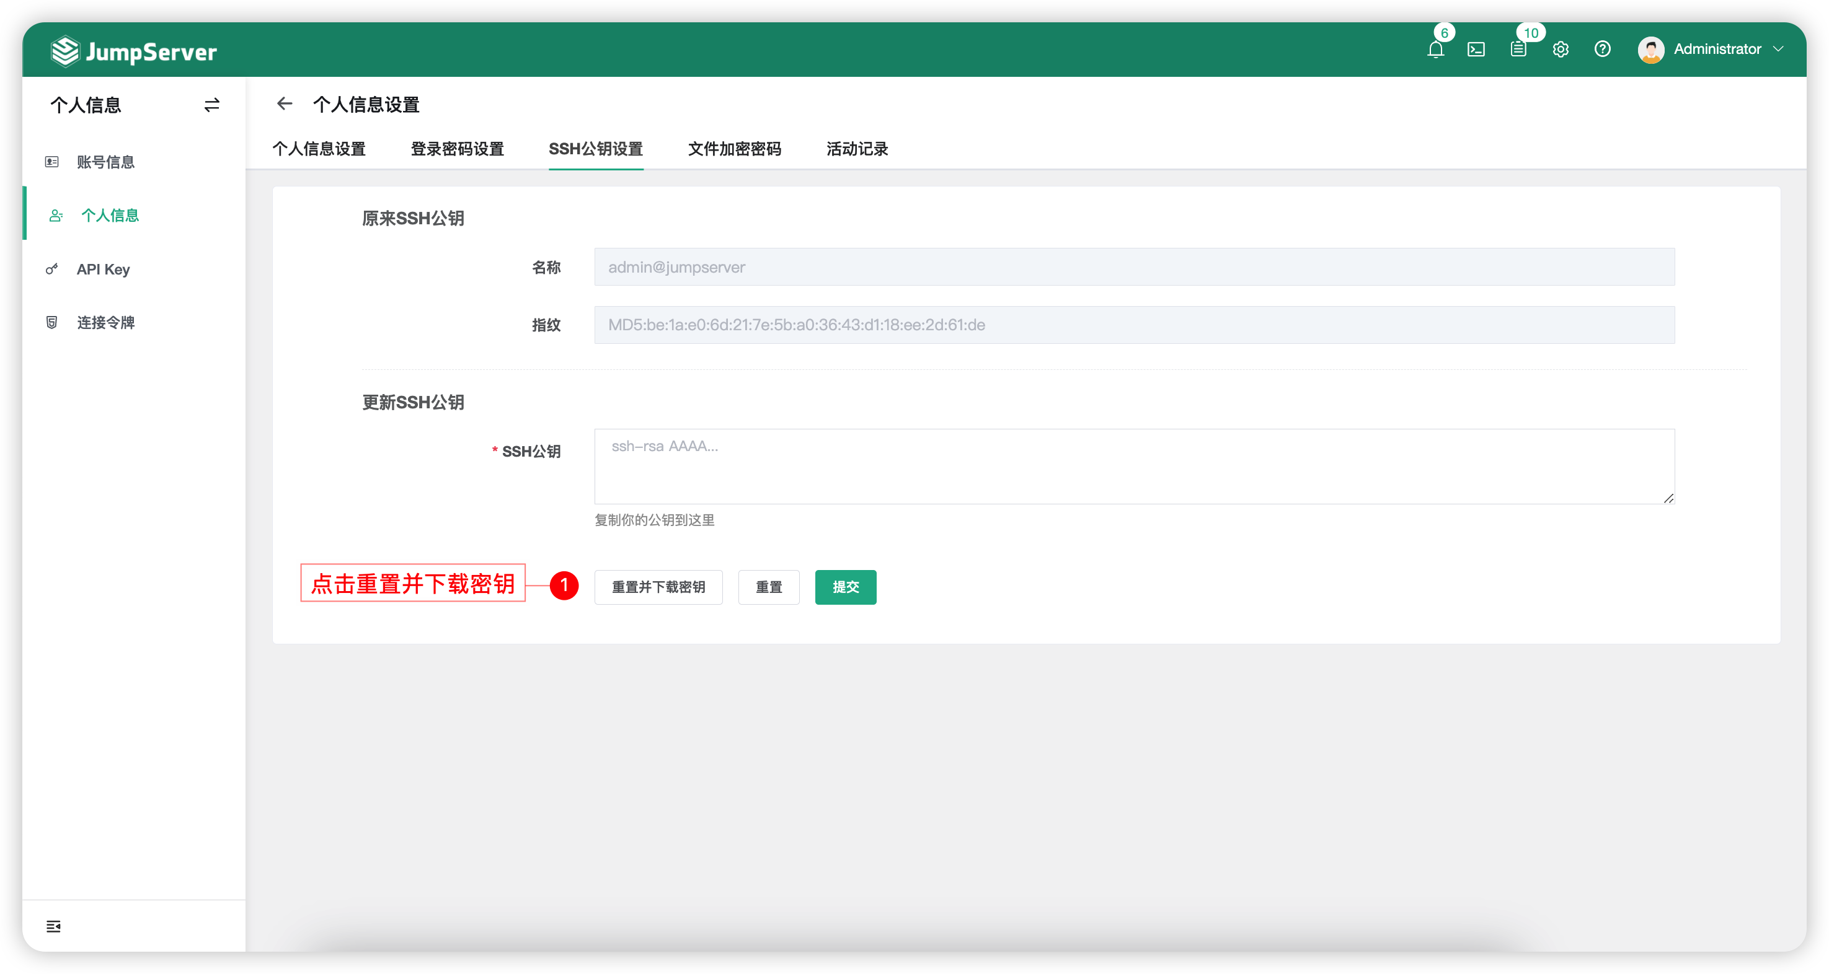
Task: Open the notifications bell icon
Action: point(1435,50)
